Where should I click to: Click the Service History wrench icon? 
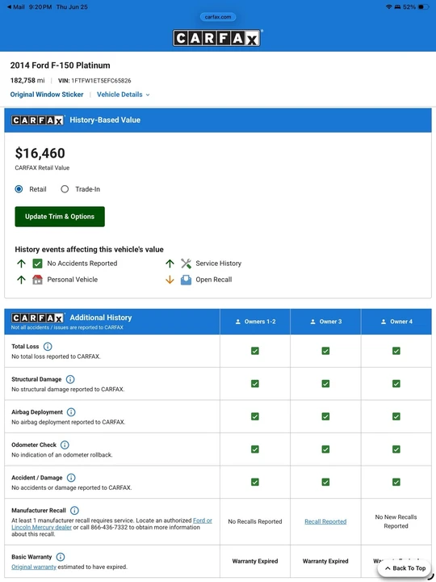[x=187, y=264]
